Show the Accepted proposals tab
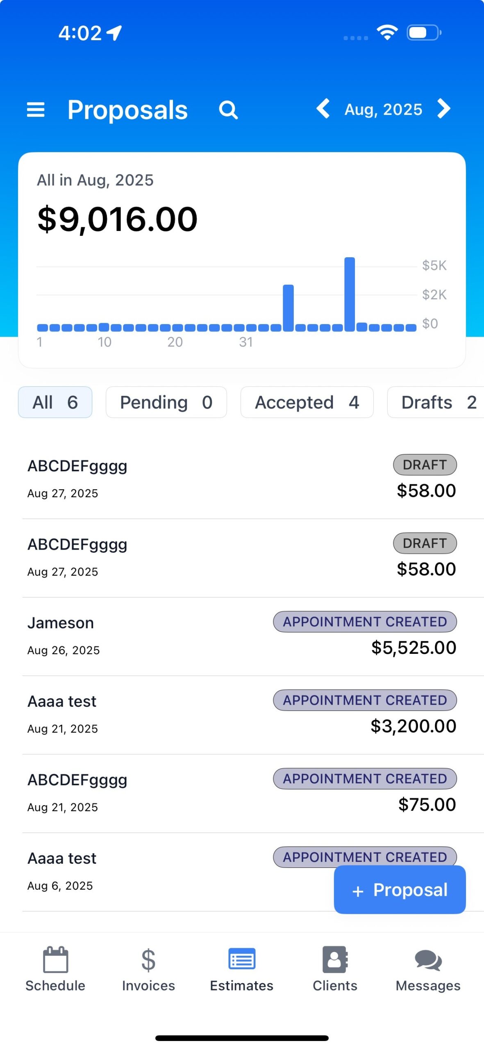Screen dimensions: 484x1050 tap(307, 402)
